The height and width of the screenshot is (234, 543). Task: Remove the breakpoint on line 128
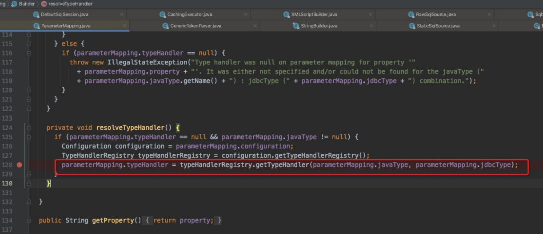pos(19,164)
